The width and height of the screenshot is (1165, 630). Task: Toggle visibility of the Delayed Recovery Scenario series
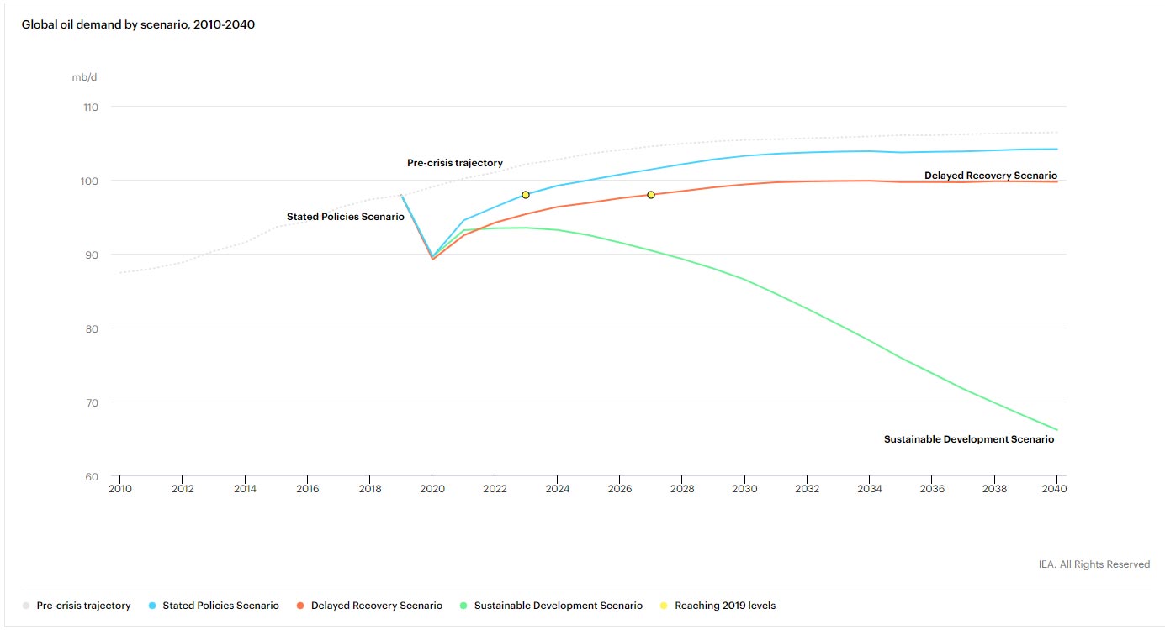(375, 605)
